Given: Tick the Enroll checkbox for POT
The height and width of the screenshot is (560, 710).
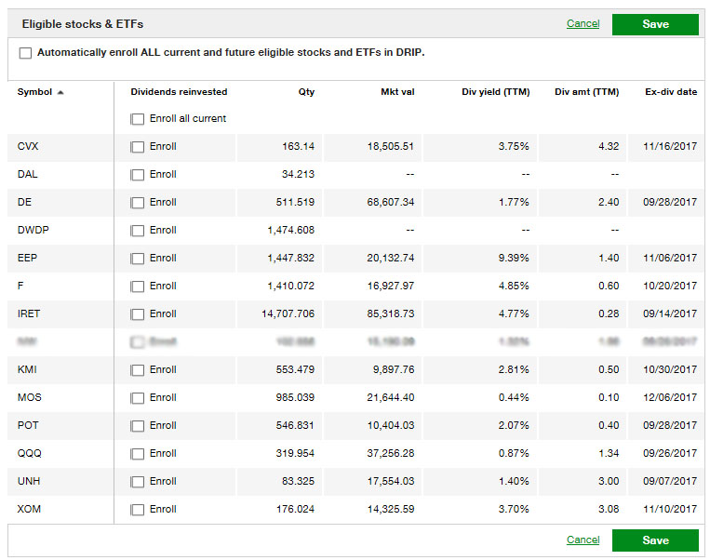Looking at the screenshot, I should pyautogui.click(x=137, y=426).
